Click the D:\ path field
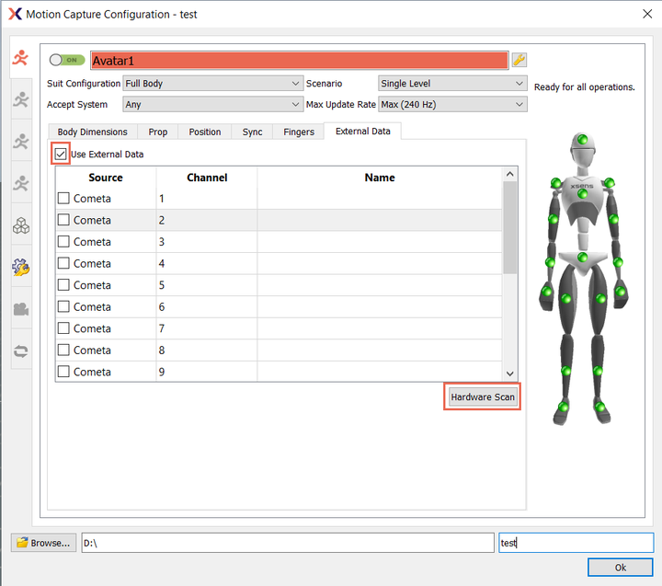 coord(288,543)
